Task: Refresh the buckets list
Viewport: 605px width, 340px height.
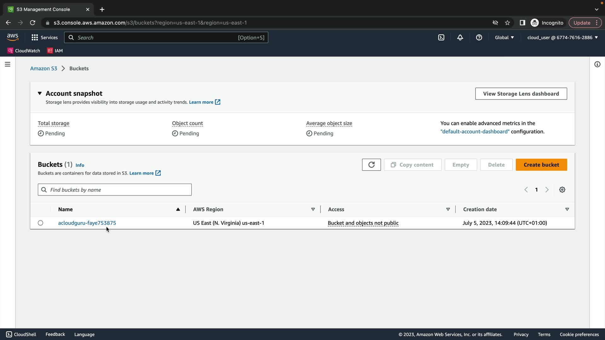Action: 371,165
